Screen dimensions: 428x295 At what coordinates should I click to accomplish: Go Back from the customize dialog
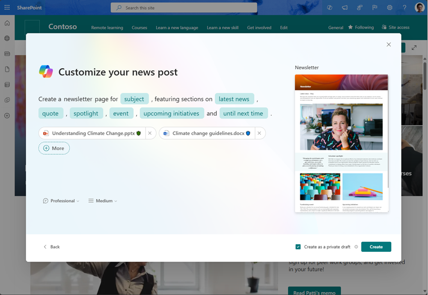[52, 247]
